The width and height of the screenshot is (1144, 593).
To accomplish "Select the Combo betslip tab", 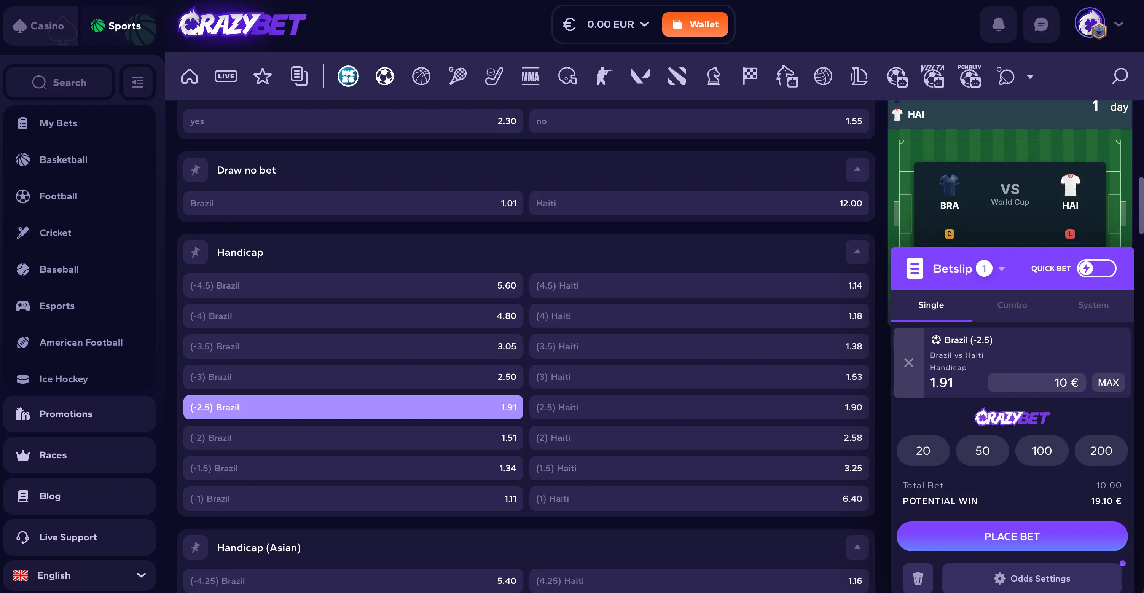I will tap(1012, 305).
